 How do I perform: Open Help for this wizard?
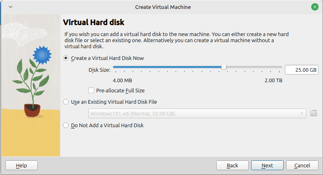click(22, 165)
